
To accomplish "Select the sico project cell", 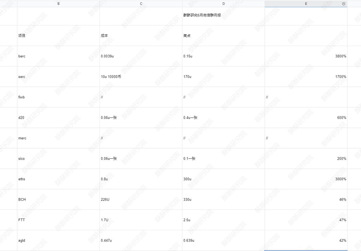I will pos(58,158).
